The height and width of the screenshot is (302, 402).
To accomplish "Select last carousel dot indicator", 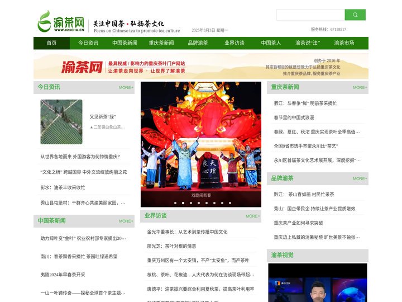I will click(230, 203).
